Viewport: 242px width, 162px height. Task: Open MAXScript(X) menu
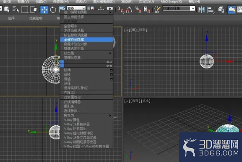point(171,2)
